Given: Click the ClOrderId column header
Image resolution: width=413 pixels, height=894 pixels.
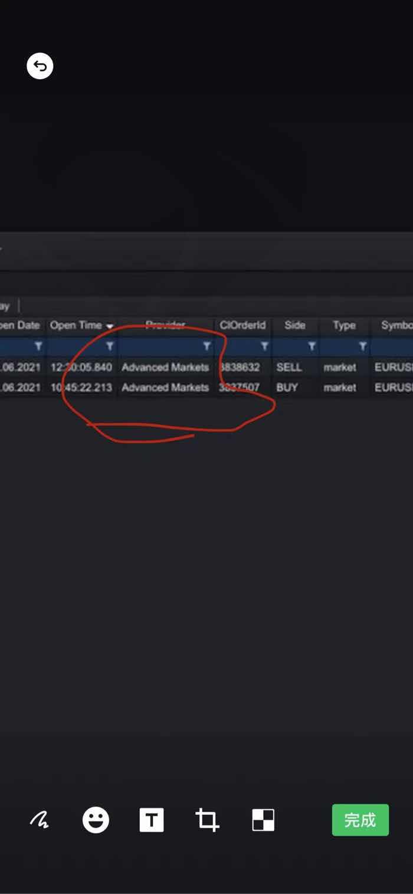Looking at the screenshot, I should tap(242, 325).
